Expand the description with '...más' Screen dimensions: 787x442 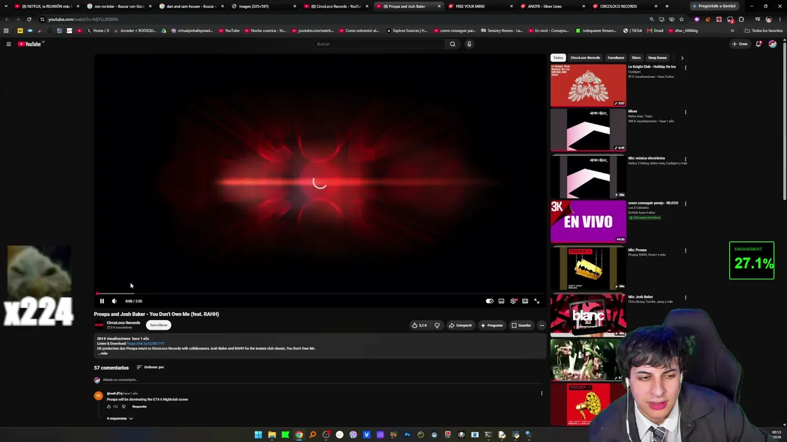(103, 353)
